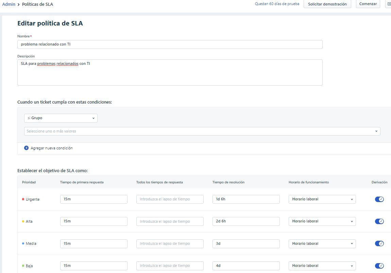Click the Comenzar button

pyautogui.click(x=368, y=4)
